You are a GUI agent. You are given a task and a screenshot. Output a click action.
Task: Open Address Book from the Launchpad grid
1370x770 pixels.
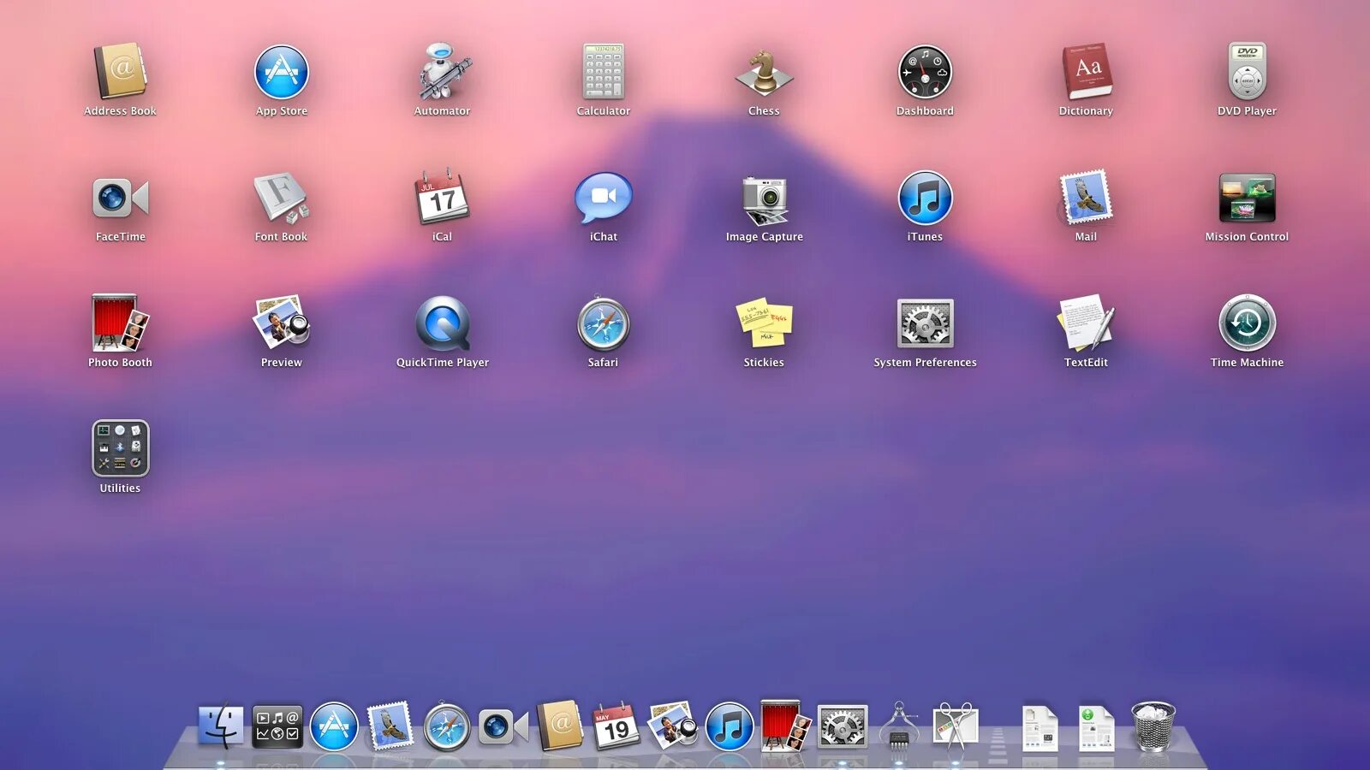pyautogui.click(x=120, y=72)
